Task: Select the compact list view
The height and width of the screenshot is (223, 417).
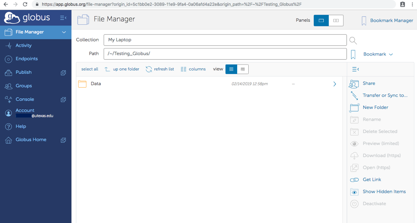Action: tap(243, 69)
